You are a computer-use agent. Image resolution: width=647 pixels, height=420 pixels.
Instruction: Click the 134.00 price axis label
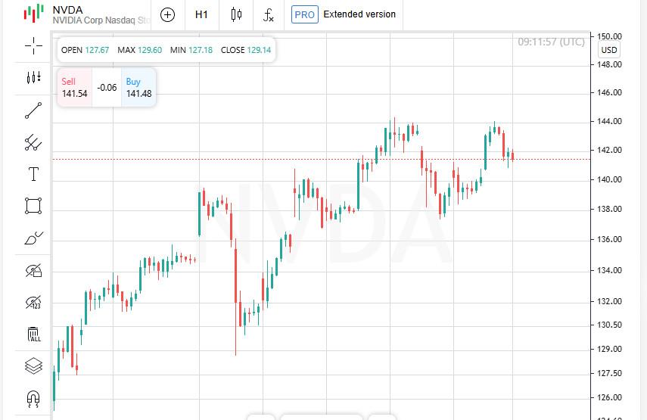pos(609,270)
